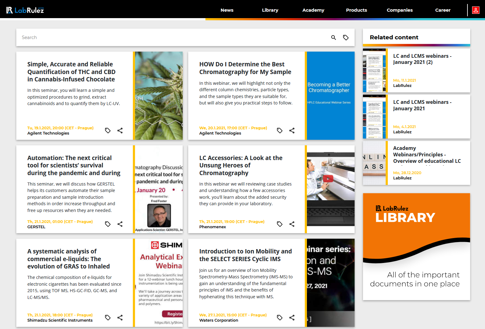Image resolution: width=485 pixels, height=329 pixels.
Task: Click the search magnifier icon
Action: tap(333, 37)
